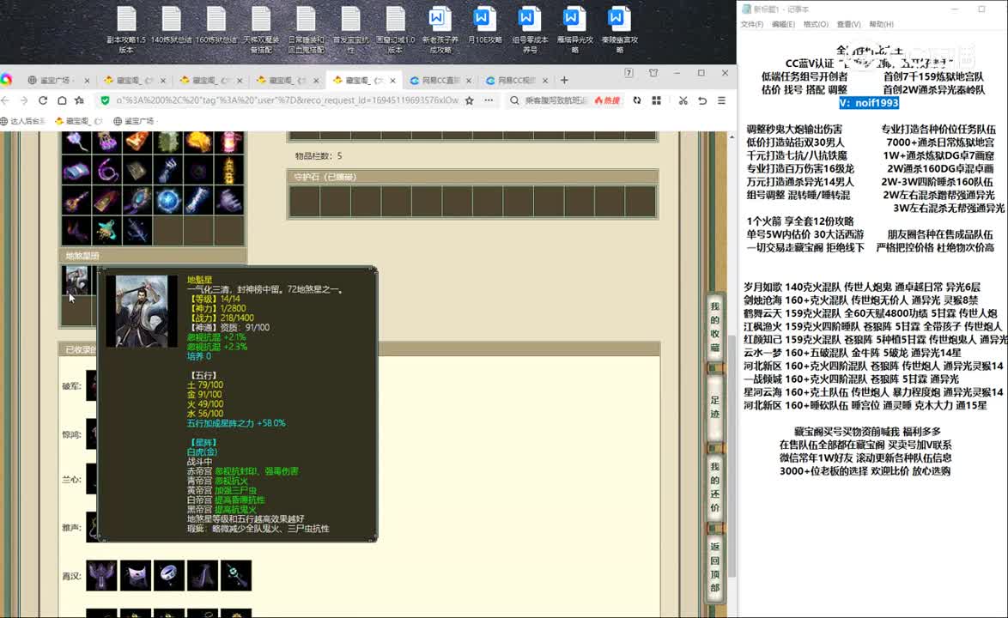Click the 地煞星 character portrait thumbnail
The image size is (1008, 618).
(x=76, y=280)
